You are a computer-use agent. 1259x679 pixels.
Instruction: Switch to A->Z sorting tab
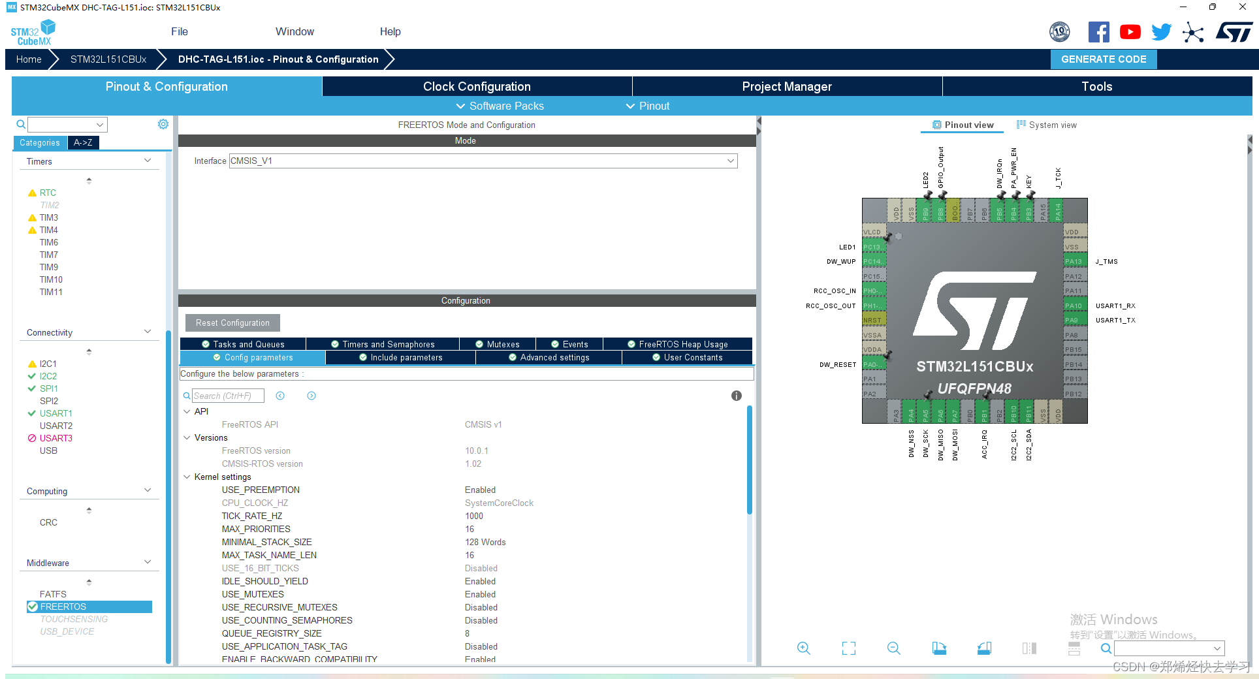point(83,142)
